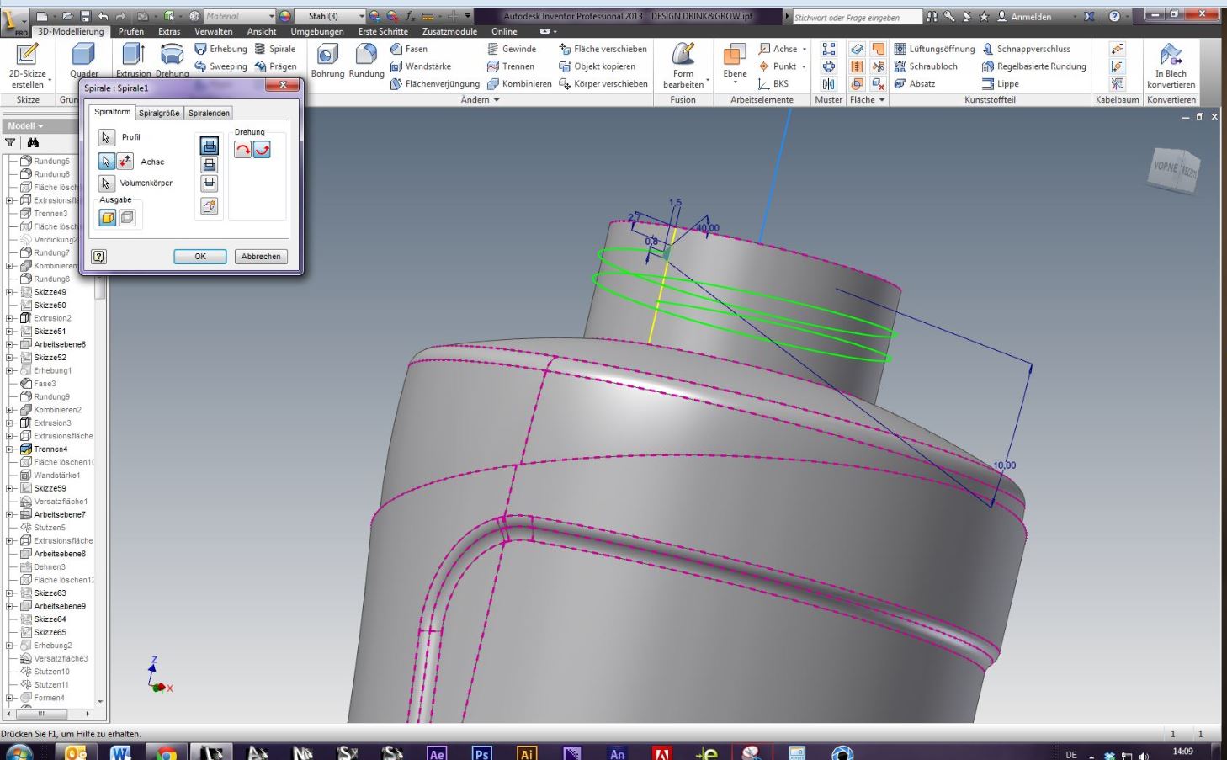Viewport: 1227px width, 760px height.
Task: Pick the Absatz rest tool
Action: 914,84
